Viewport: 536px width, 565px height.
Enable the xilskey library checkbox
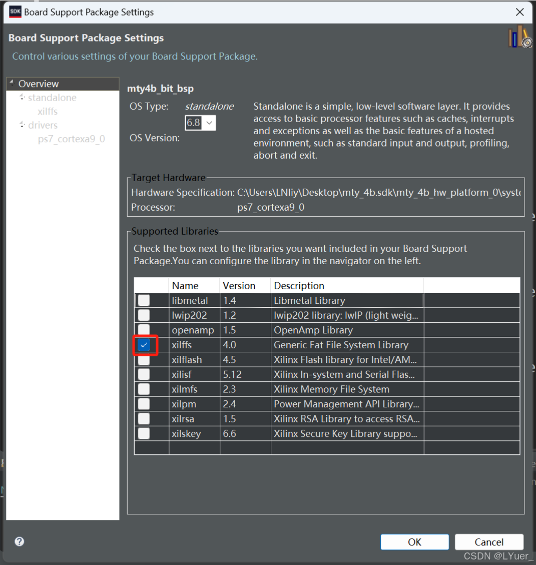click(144, 433)
